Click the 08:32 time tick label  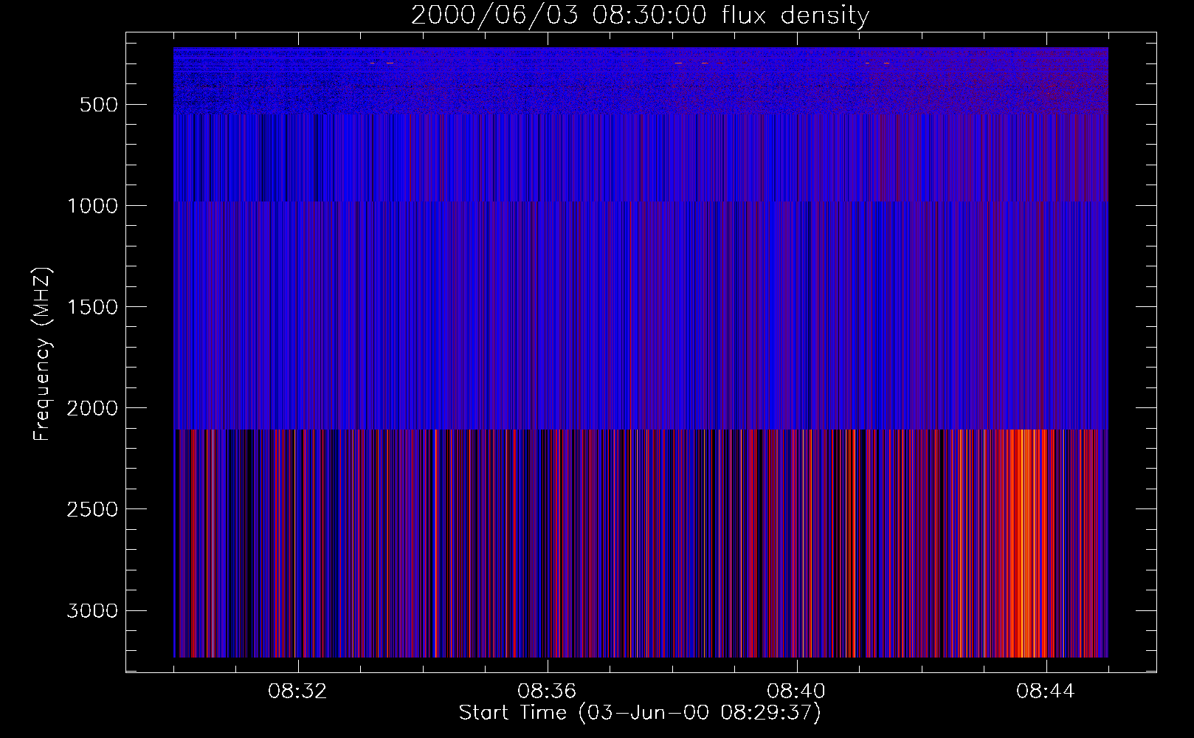pos(297,692)
